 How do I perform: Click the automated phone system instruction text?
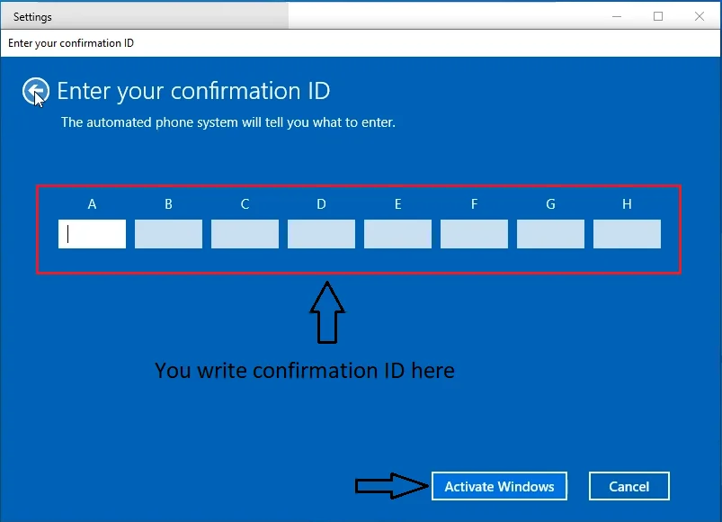pyautogui.click(x=228, y=122)
